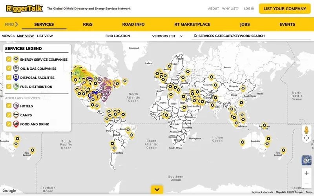Click FIND LOCATION
This screenshot has height=196, width=314.
click(x=117, y=36)
